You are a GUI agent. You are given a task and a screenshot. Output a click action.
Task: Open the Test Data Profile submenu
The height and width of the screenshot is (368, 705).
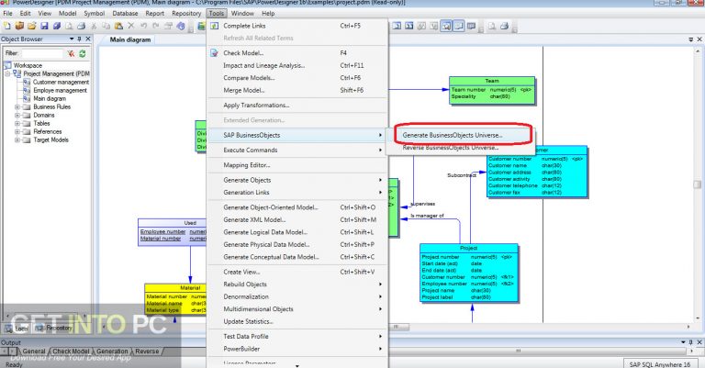(297, 336)
